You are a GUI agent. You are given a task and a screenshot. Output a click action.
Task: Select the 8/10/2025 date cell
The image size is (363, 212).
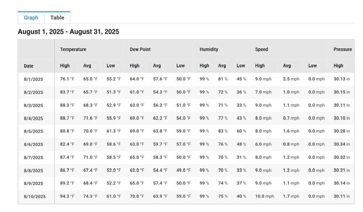35,196
